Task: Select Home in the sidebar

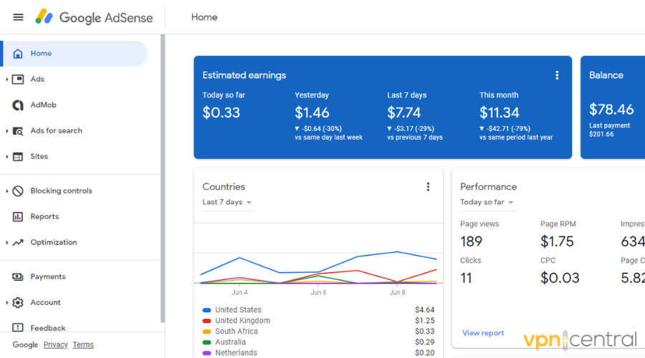Action: point(41,54)
